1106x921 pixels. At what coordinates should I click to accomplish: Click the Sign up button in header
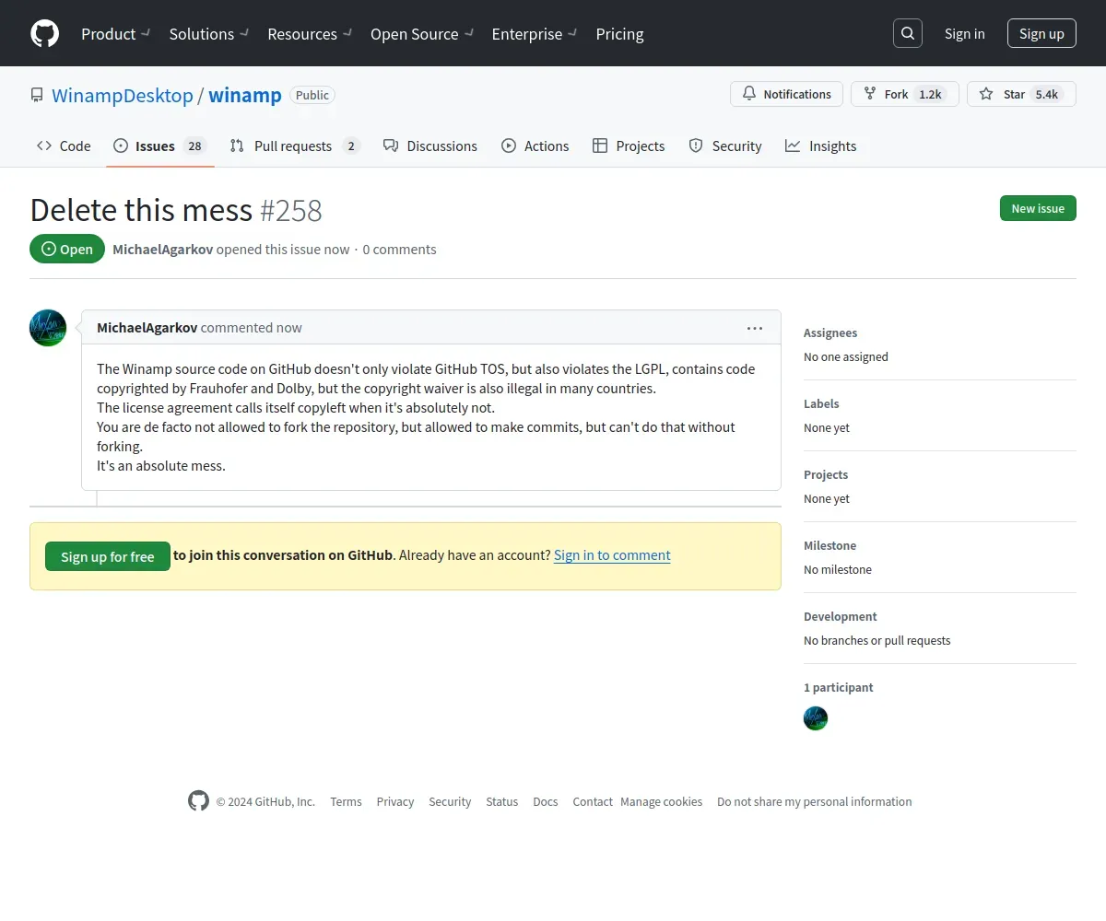1041,33
